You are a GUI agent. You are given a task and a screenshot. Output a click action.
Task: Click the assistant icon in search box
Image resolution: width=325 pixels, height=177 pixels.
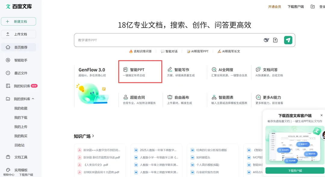point(266,40)
